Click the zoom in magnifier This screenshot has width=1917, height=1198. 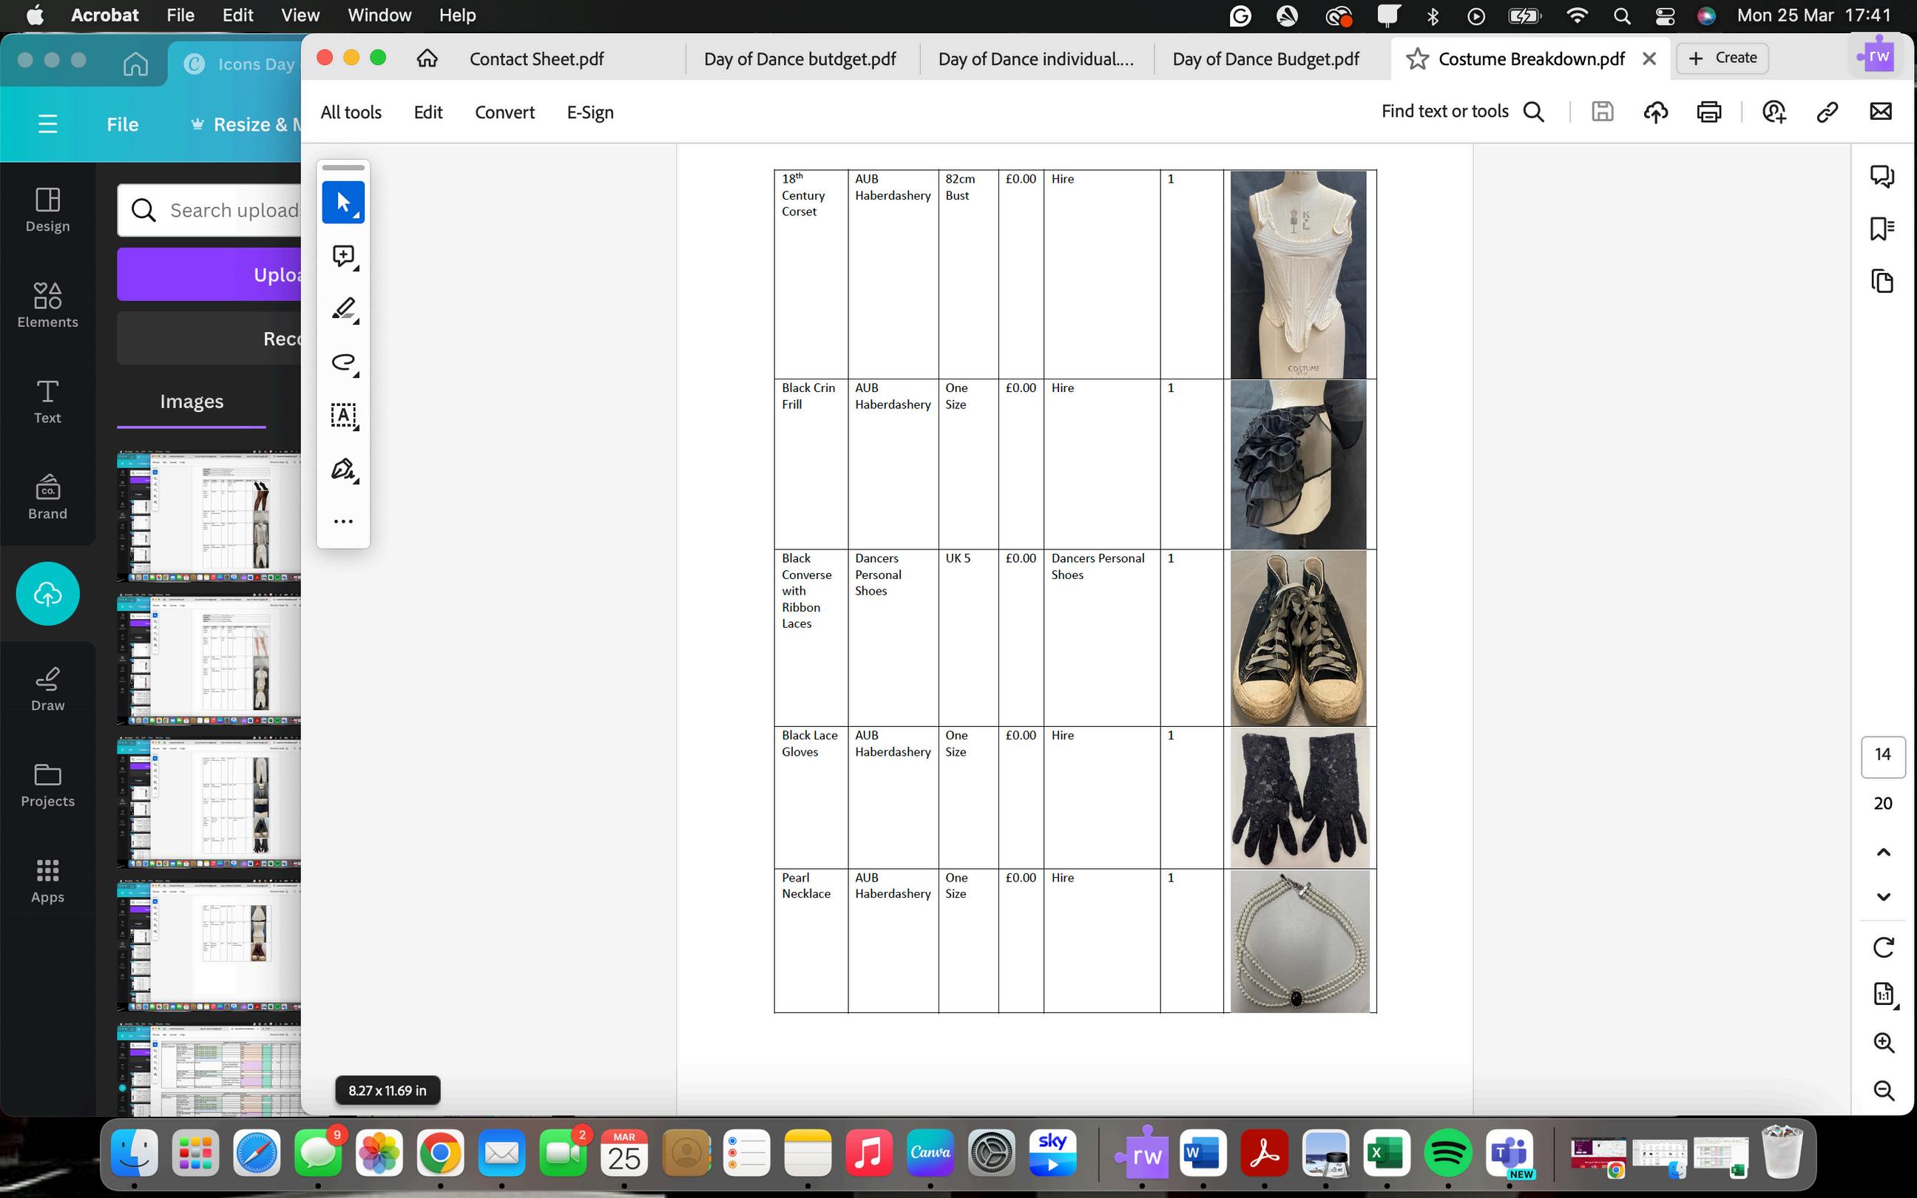(x=1883, y=1043)
